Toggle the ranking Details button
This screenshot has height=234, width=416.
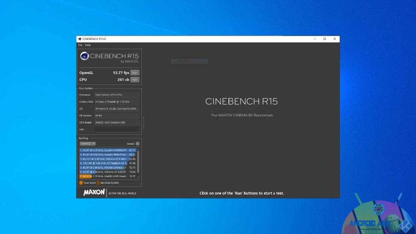click(x=137, y=144)
